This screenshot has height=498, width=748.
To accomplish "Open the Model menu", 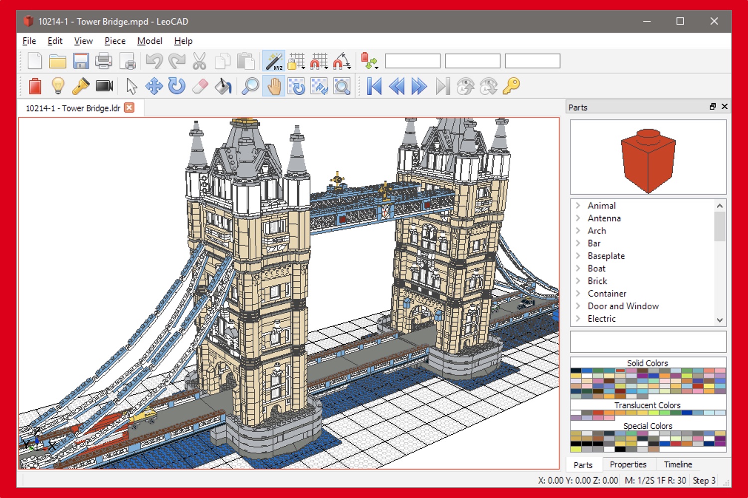I will [150, 41].
